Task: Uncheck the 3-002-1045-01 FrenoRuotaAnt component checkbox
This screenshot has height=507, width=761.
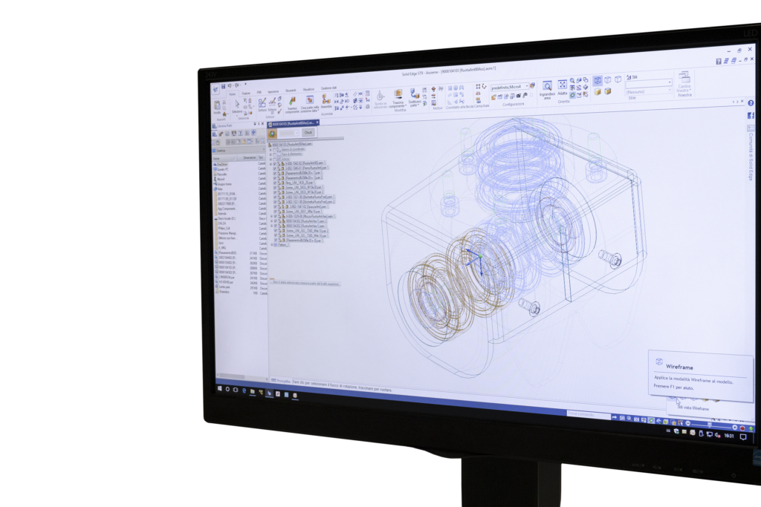Action: (275, 169)
